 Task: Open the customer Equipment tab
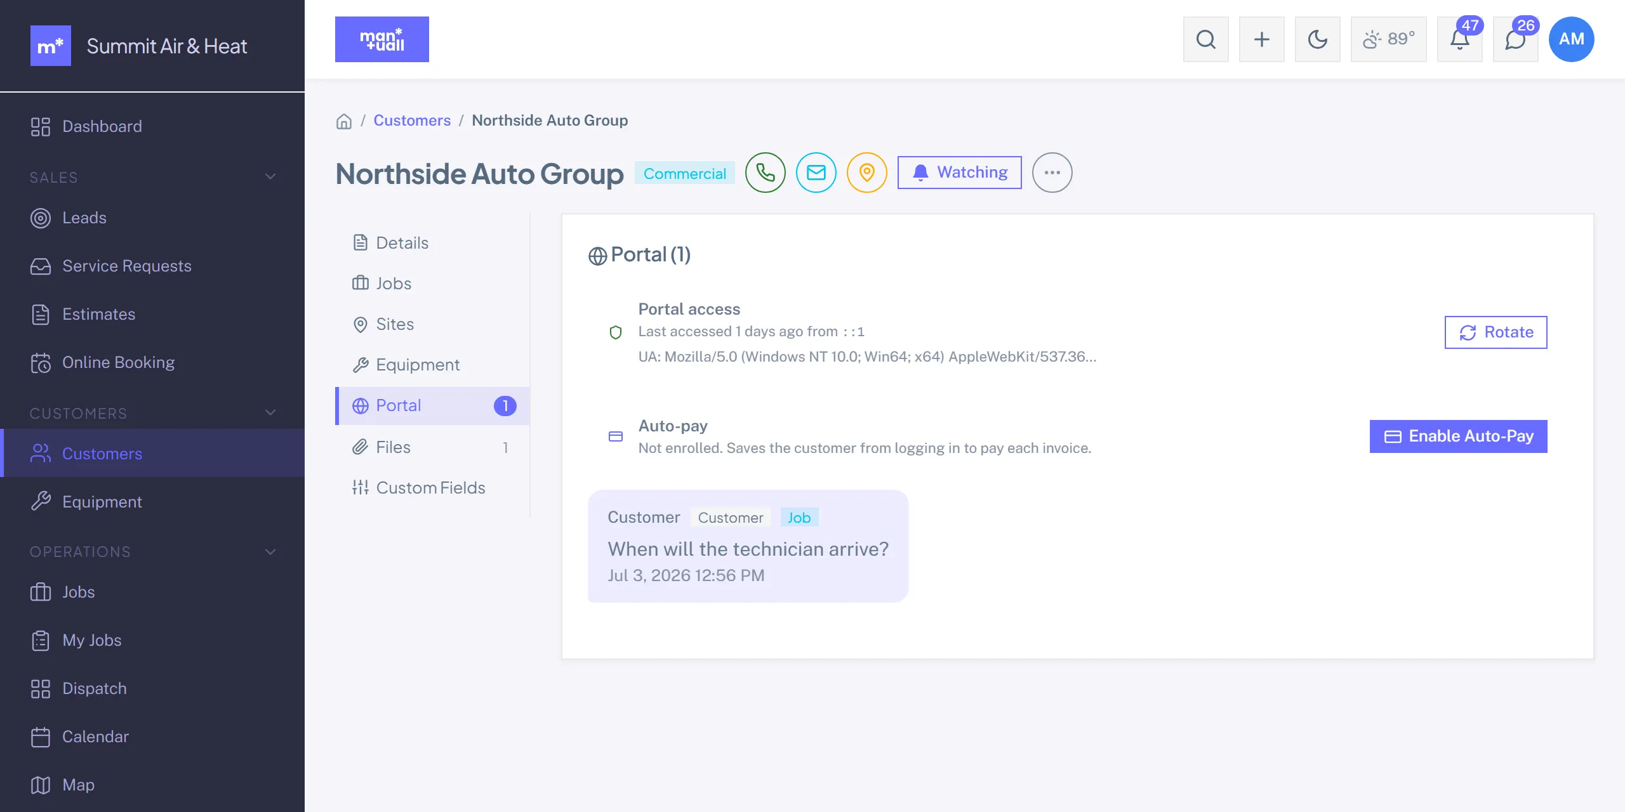pyautogui.click(x=432, y=365)
